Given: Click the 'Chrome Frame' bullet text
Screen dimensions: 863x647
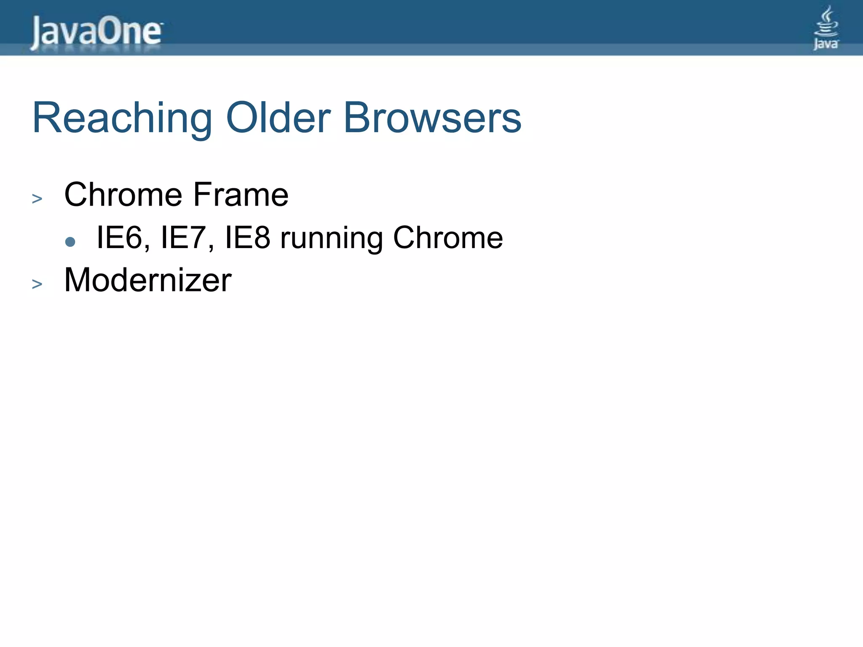Looking at the screenshot, I should click(176, 195).
